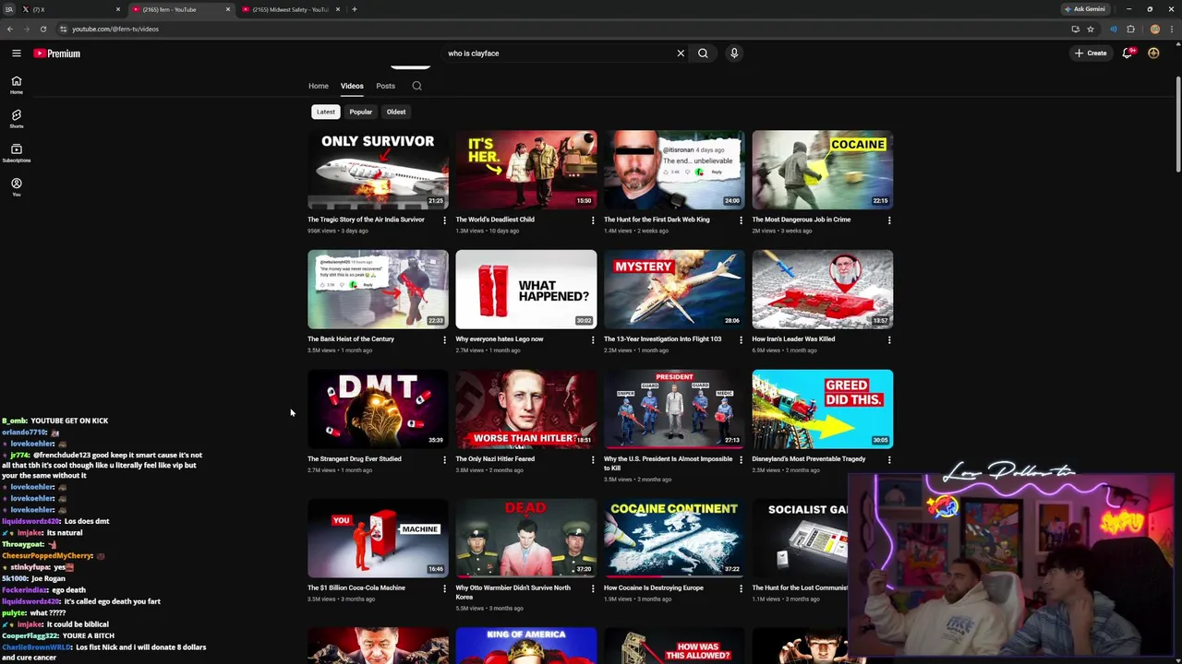Image resolution: width=1182 pixels, height=664 pixels.
Task: Select the Popular filter chip
Action: [361, 112]
